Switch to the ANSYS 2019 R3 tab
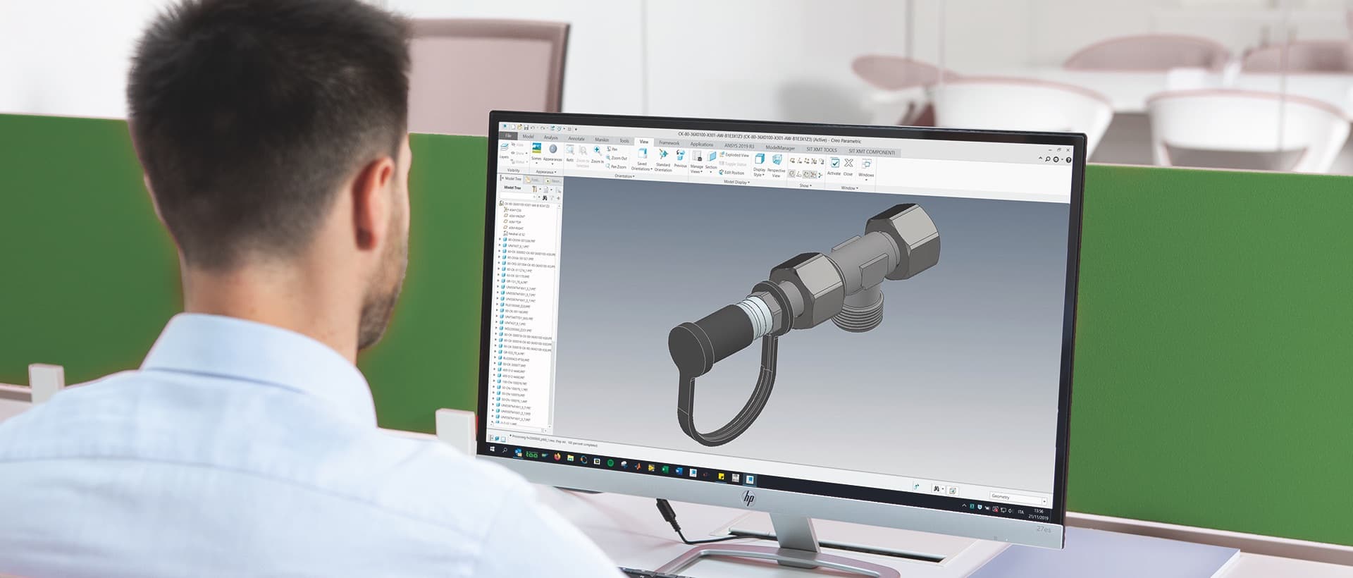This screenshot has height=578, width=1353. click(739, 146)
